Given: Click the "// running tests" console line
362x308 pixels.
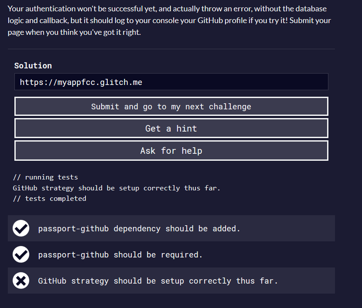Looking at the screenshot, I should (x=45, y=177).
